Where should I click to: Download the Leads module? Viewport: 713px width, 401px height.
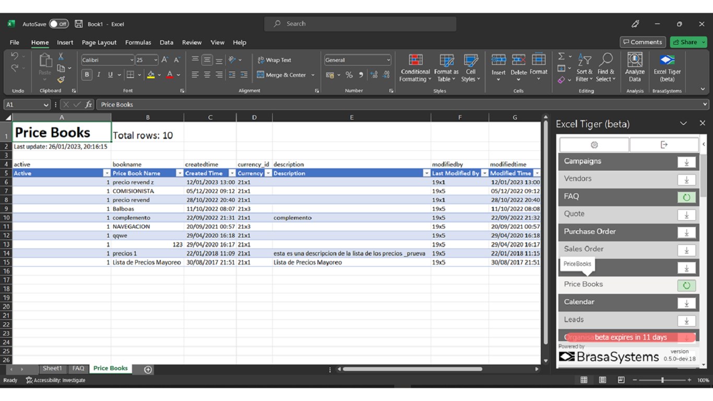(686, 321)
